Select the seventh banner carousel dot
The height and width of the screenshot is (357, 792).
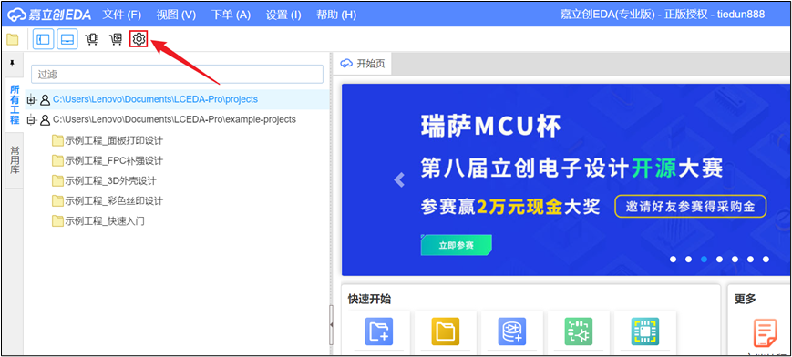pyautogui.click(x=766, y=259)
